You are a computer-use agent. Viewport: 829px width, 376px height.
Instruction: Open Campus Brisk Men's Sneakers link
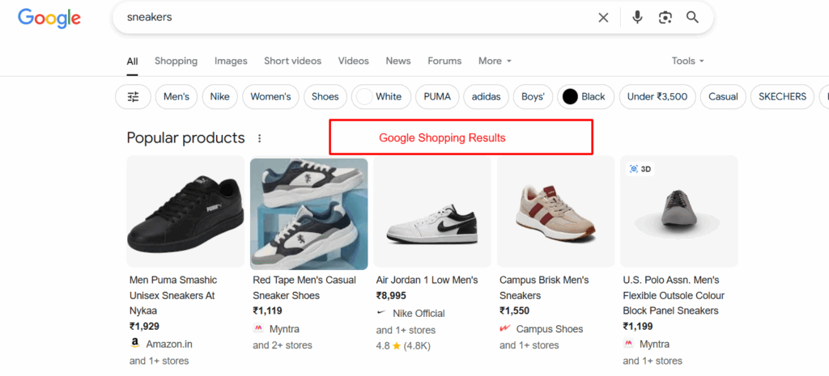(544, 288)
